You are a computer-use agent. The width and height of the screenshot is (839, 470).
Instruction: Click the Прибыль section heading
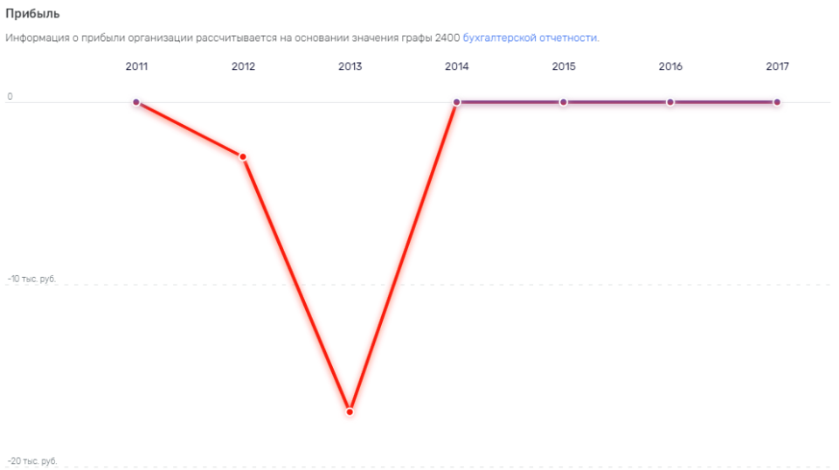32,14
